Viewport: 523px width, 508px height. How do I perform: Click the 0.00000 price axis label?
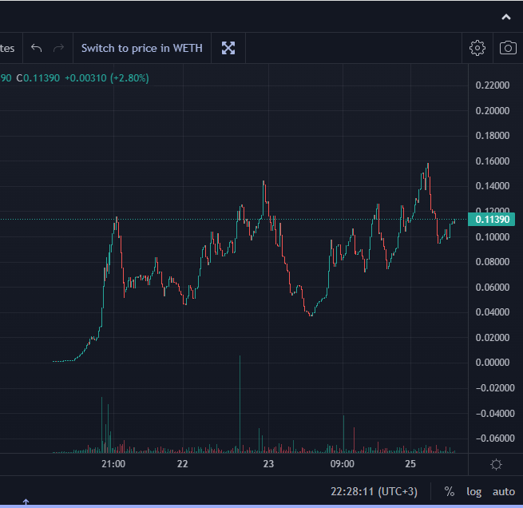493,363
